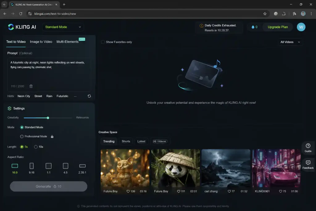The height and width of the screenshot is (211, 316).
Task: Select the 4:5 aspect ratio icon
Action: [x=65, y=166]
